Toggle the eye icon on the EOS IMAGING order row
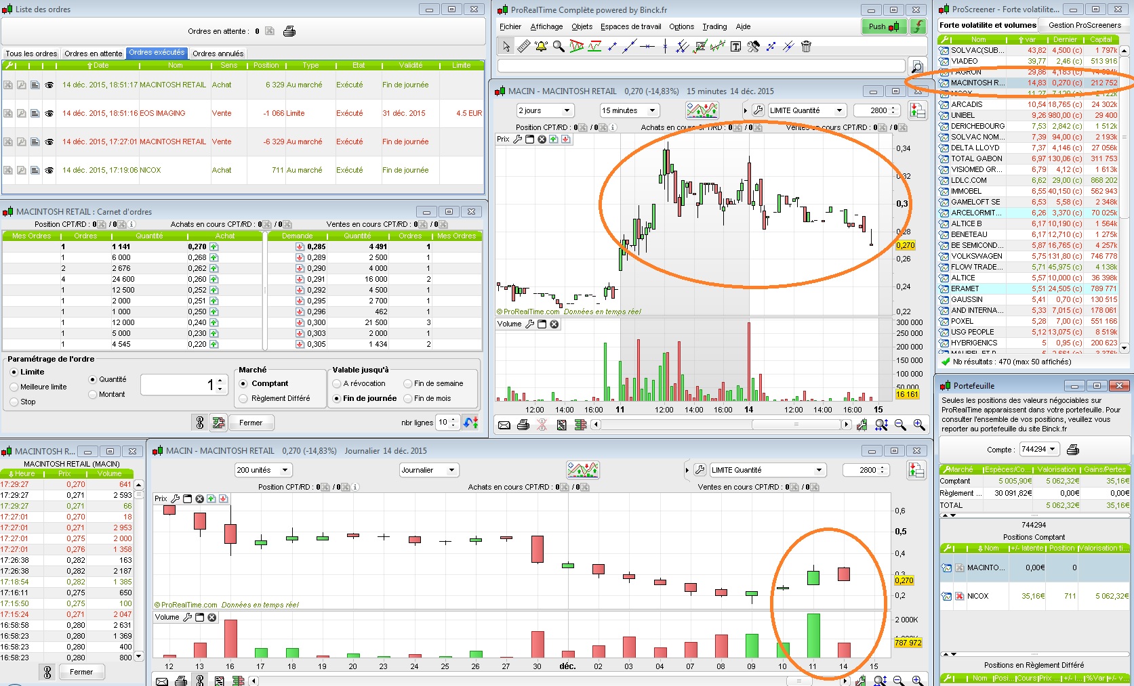This screenshot has height=686, width=1134. click(x=49, y=113)
